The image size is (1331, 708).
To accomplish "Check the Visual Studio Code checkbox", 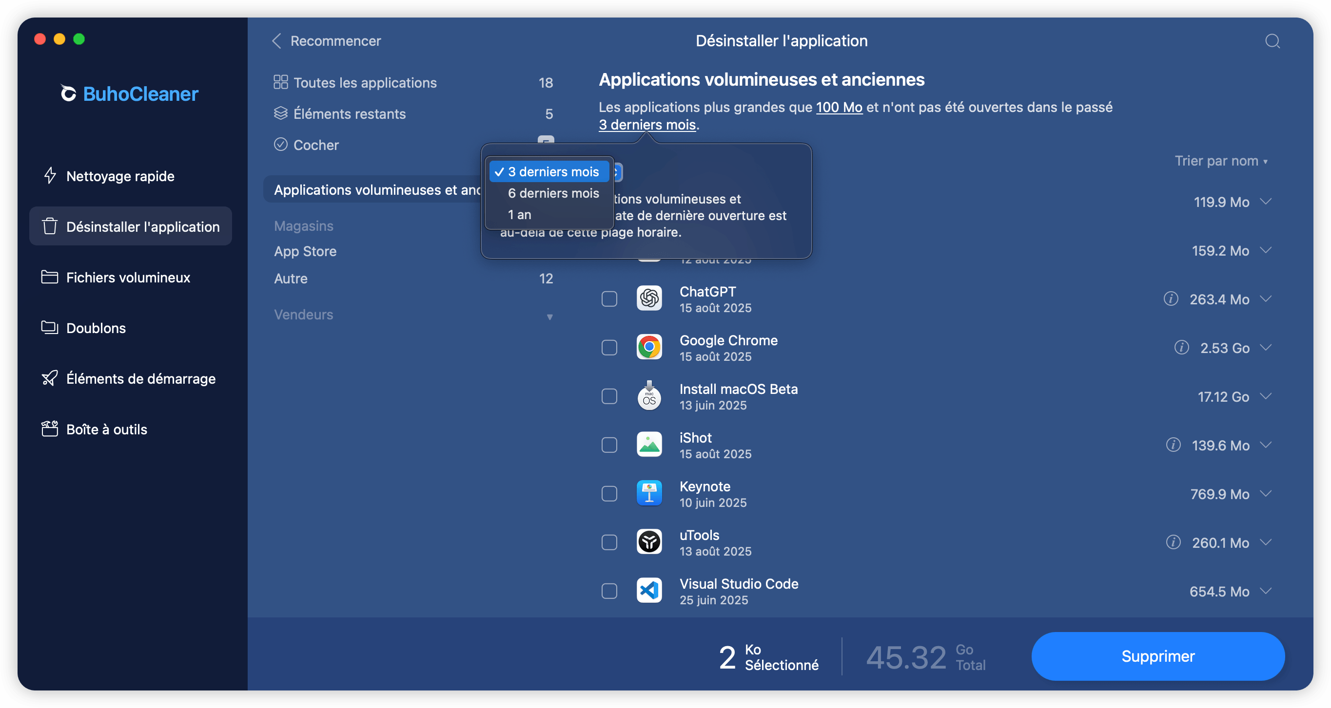I will 609,591.
